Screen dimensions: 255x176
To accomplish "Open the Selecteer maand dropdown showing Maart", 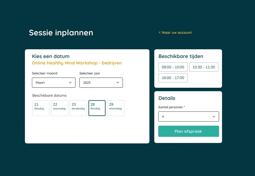I will [54, 83].
